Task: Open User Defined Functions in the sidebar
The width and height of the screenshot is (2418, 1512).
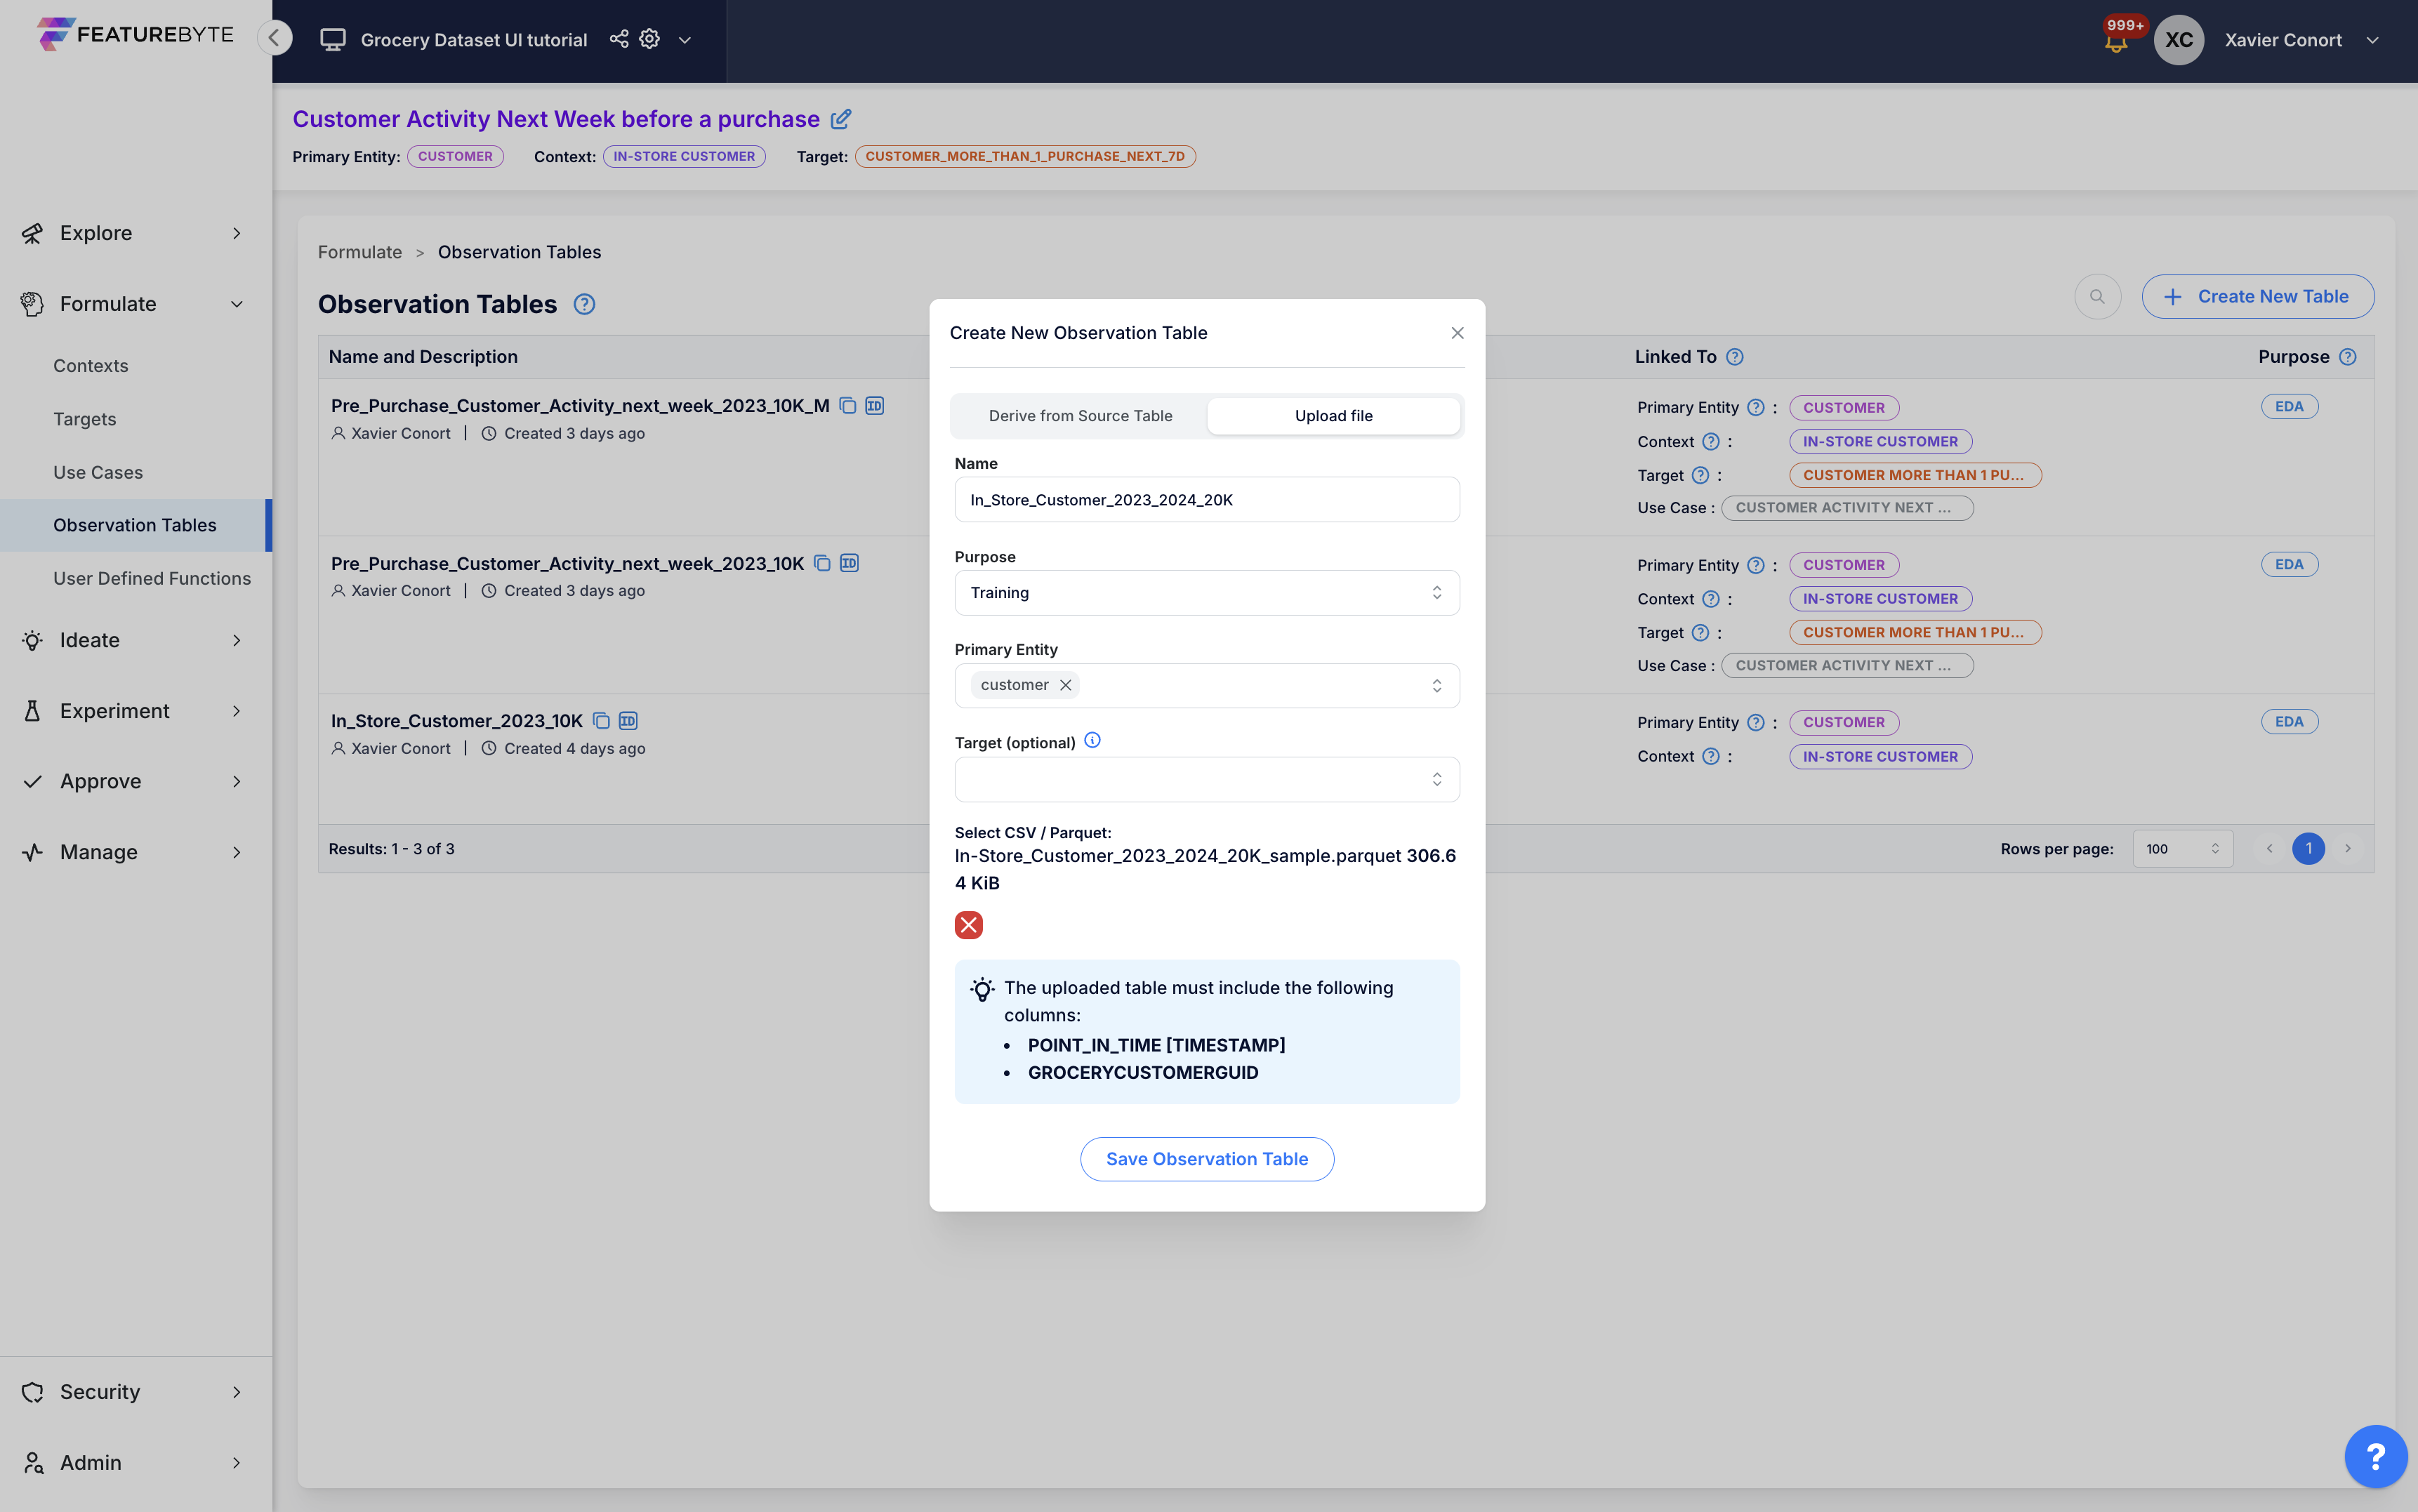Action: tap(152, 578)
